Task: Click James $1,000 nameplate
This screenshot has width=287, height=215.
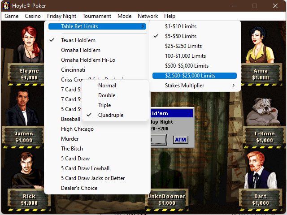Action: 23,137
